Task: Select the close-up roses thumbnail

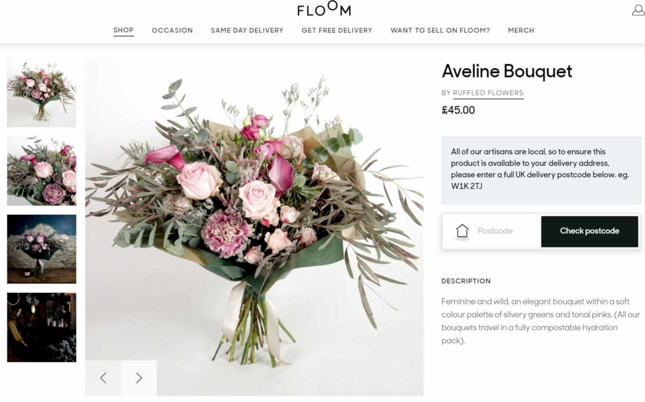Action: point(42,171)
